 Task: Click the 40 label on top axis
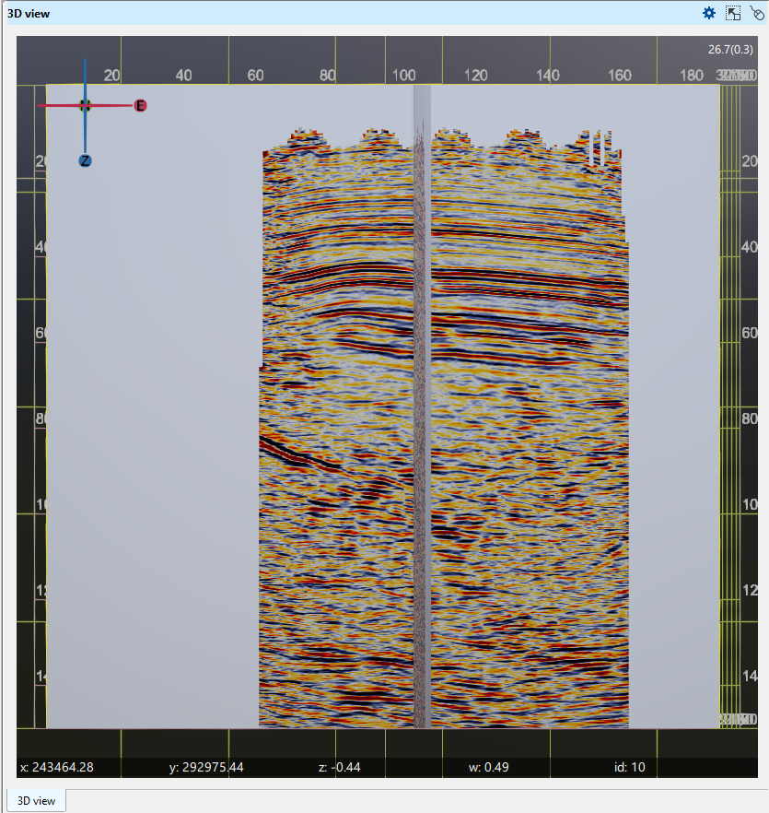click(183, 76)
